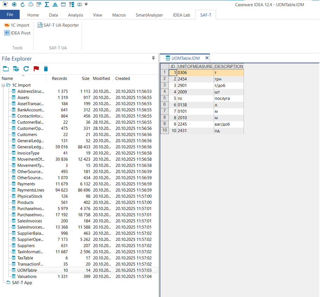
Task: Switch to the IDEA Lab ribbon tab
Action: tap(182, 15)
